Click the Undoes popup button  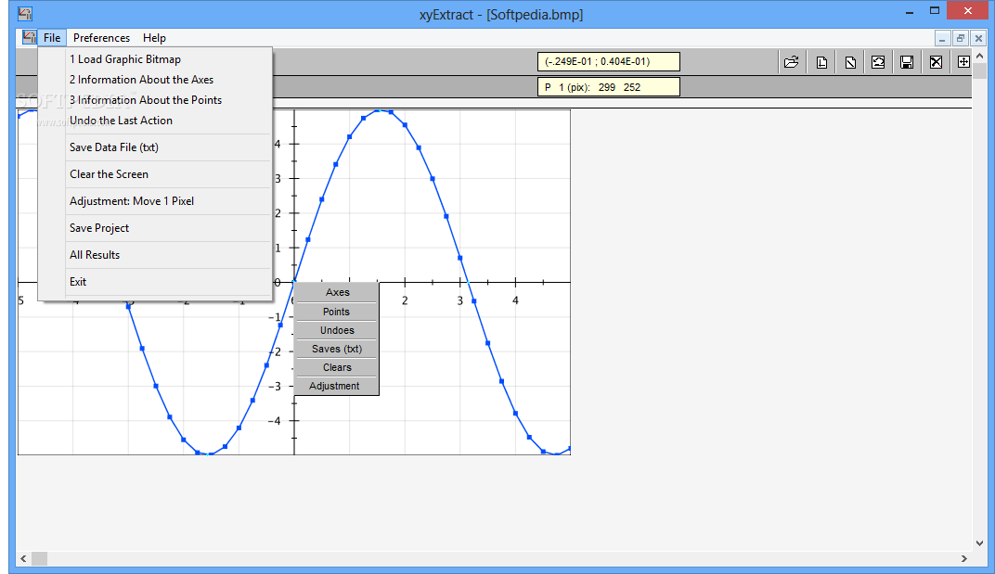point(337,330)
